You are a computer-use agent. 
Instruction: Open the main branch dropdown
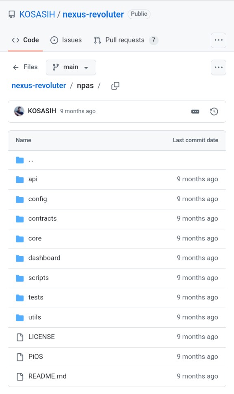coord(71,67)
